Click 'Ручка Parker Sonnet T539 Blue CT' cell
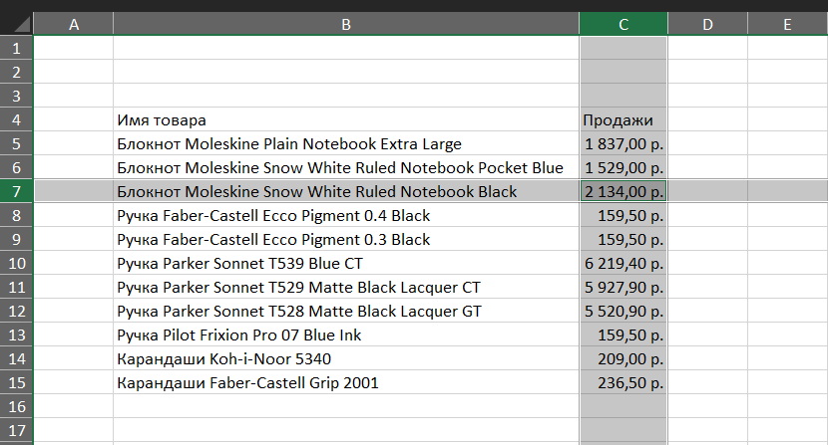Screen dimensions: 828x445 346,263
